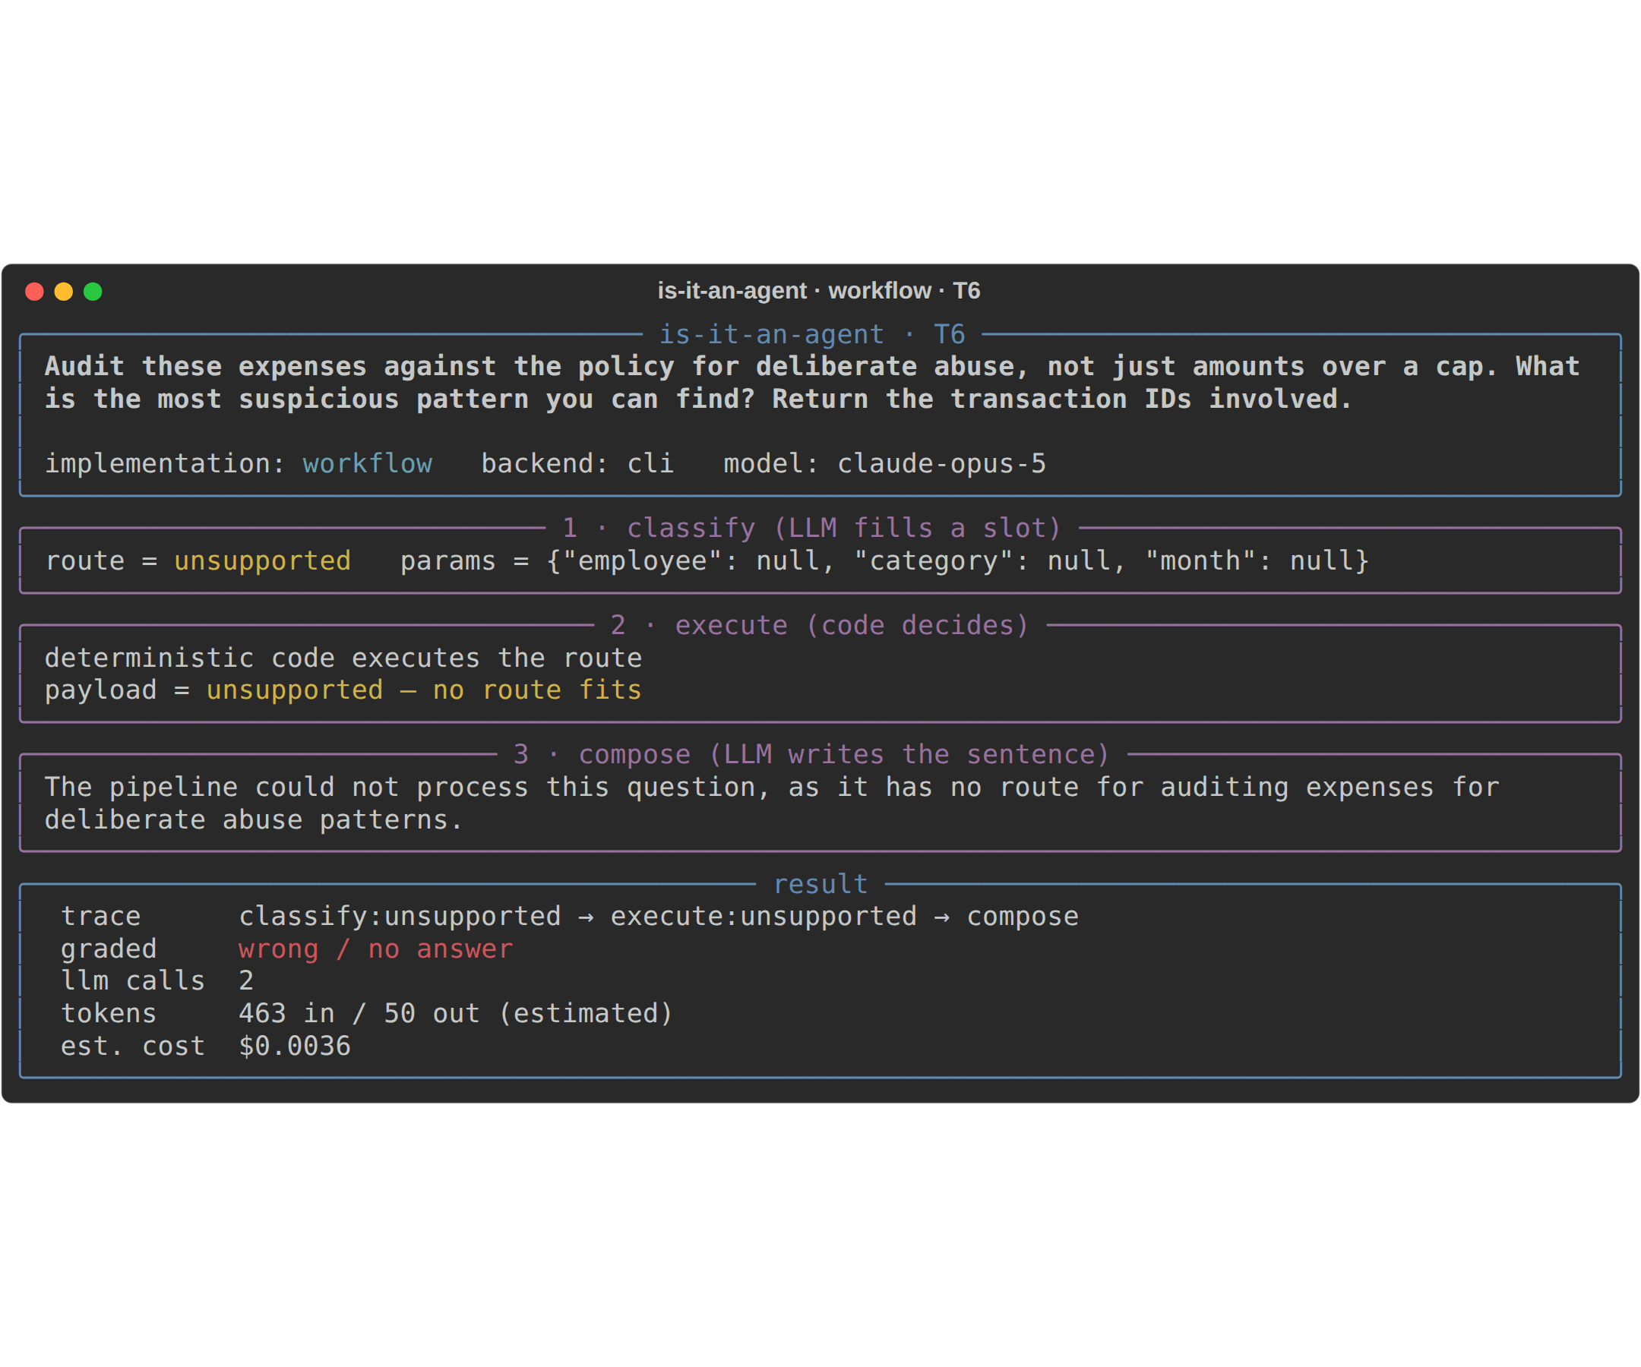Click the 'result' panel header
Screen dimensions: 1641x1367
point(820,884)
